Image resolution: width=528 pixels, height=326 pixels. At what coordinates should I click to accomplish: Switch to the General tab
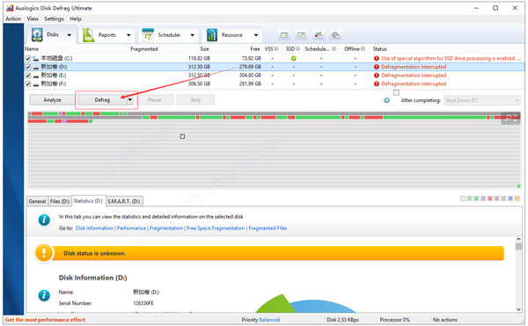pyautogui.click(x=37, y=201)
